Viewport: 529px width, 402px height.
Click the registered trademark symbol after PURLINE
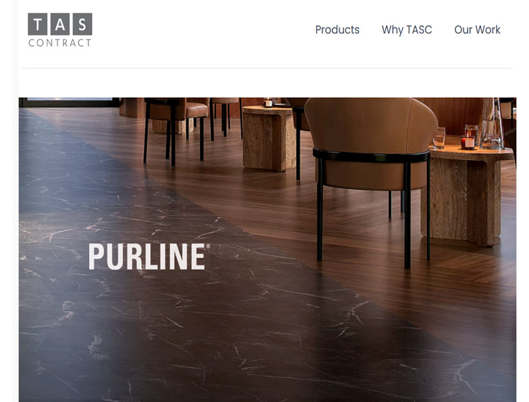(208, 247)
